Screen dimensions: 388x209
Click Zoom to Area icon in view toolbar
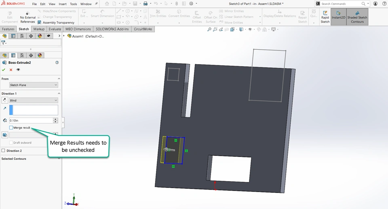[215, 29]
